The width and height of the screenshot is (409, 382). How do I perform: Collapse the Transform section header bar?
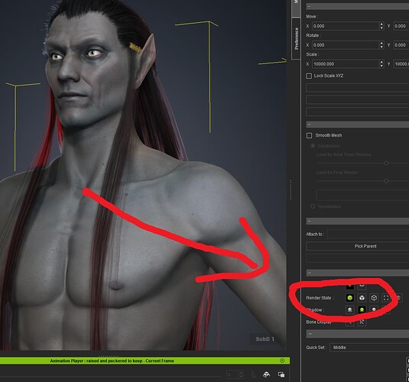(x=357, y=7)
